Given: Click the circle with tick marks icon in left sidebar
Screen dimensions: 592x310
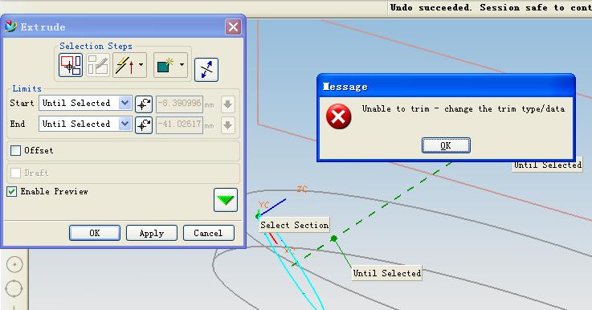Looking at the screenshot, I should (x=14, y=289).
